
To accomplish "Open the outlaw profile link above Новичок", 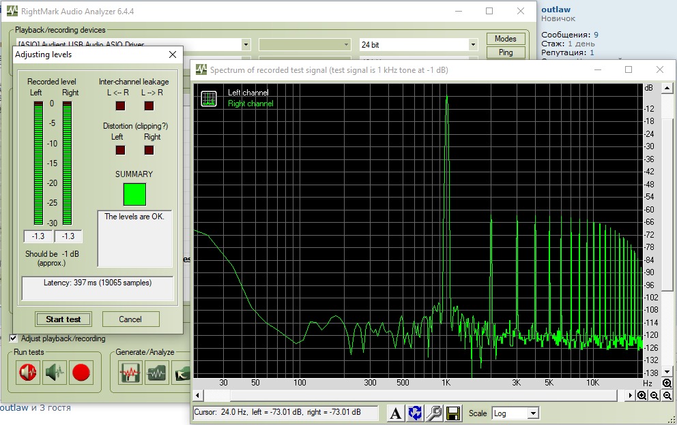I will [x=556, y=9].
